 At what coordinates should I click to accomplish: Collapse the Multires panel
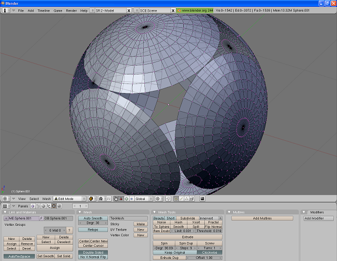(229, 212)
